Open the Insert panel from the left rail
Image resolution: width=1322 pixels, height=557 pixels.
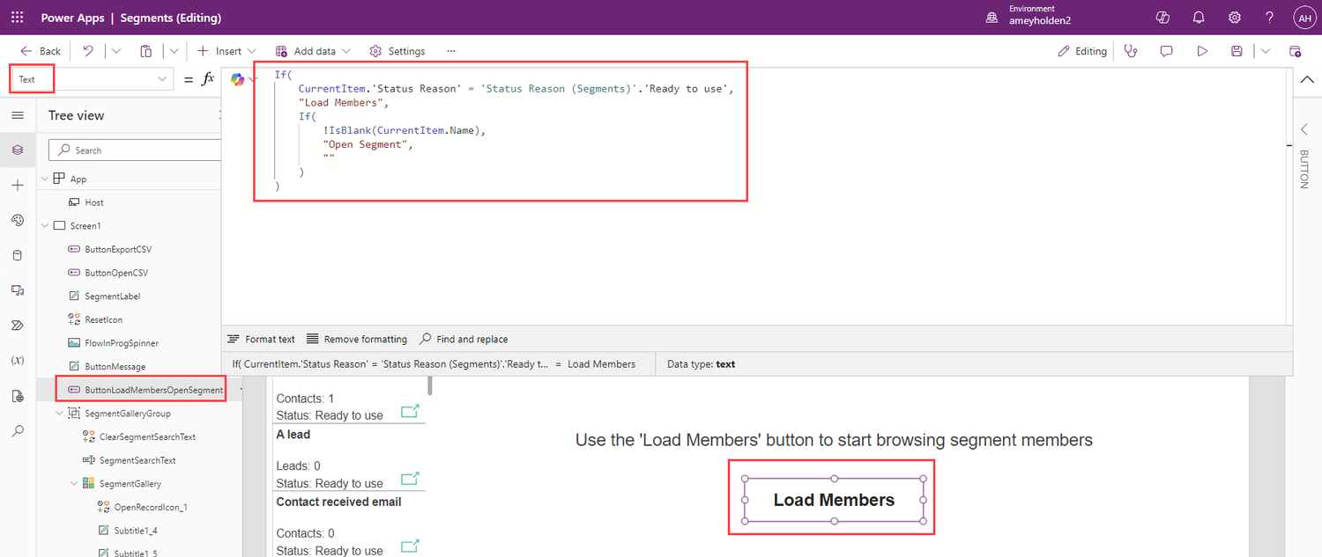pyautogui.click(x=18, y=186)
